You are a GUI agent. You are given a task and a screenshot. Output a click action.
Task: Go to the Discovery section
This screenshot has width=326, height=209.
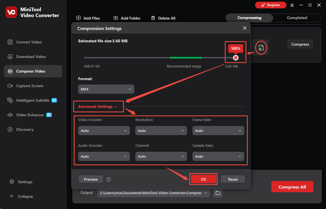click(33, 129)
